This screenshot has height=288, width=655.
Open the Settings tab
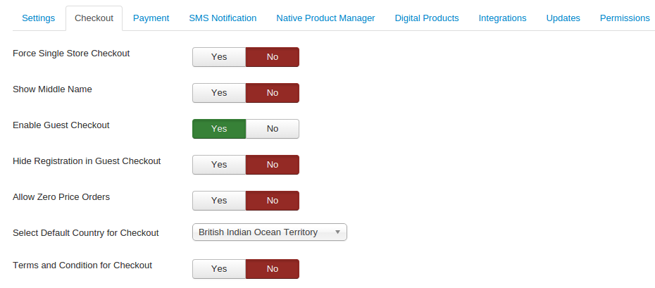click(x=38, y=18)
